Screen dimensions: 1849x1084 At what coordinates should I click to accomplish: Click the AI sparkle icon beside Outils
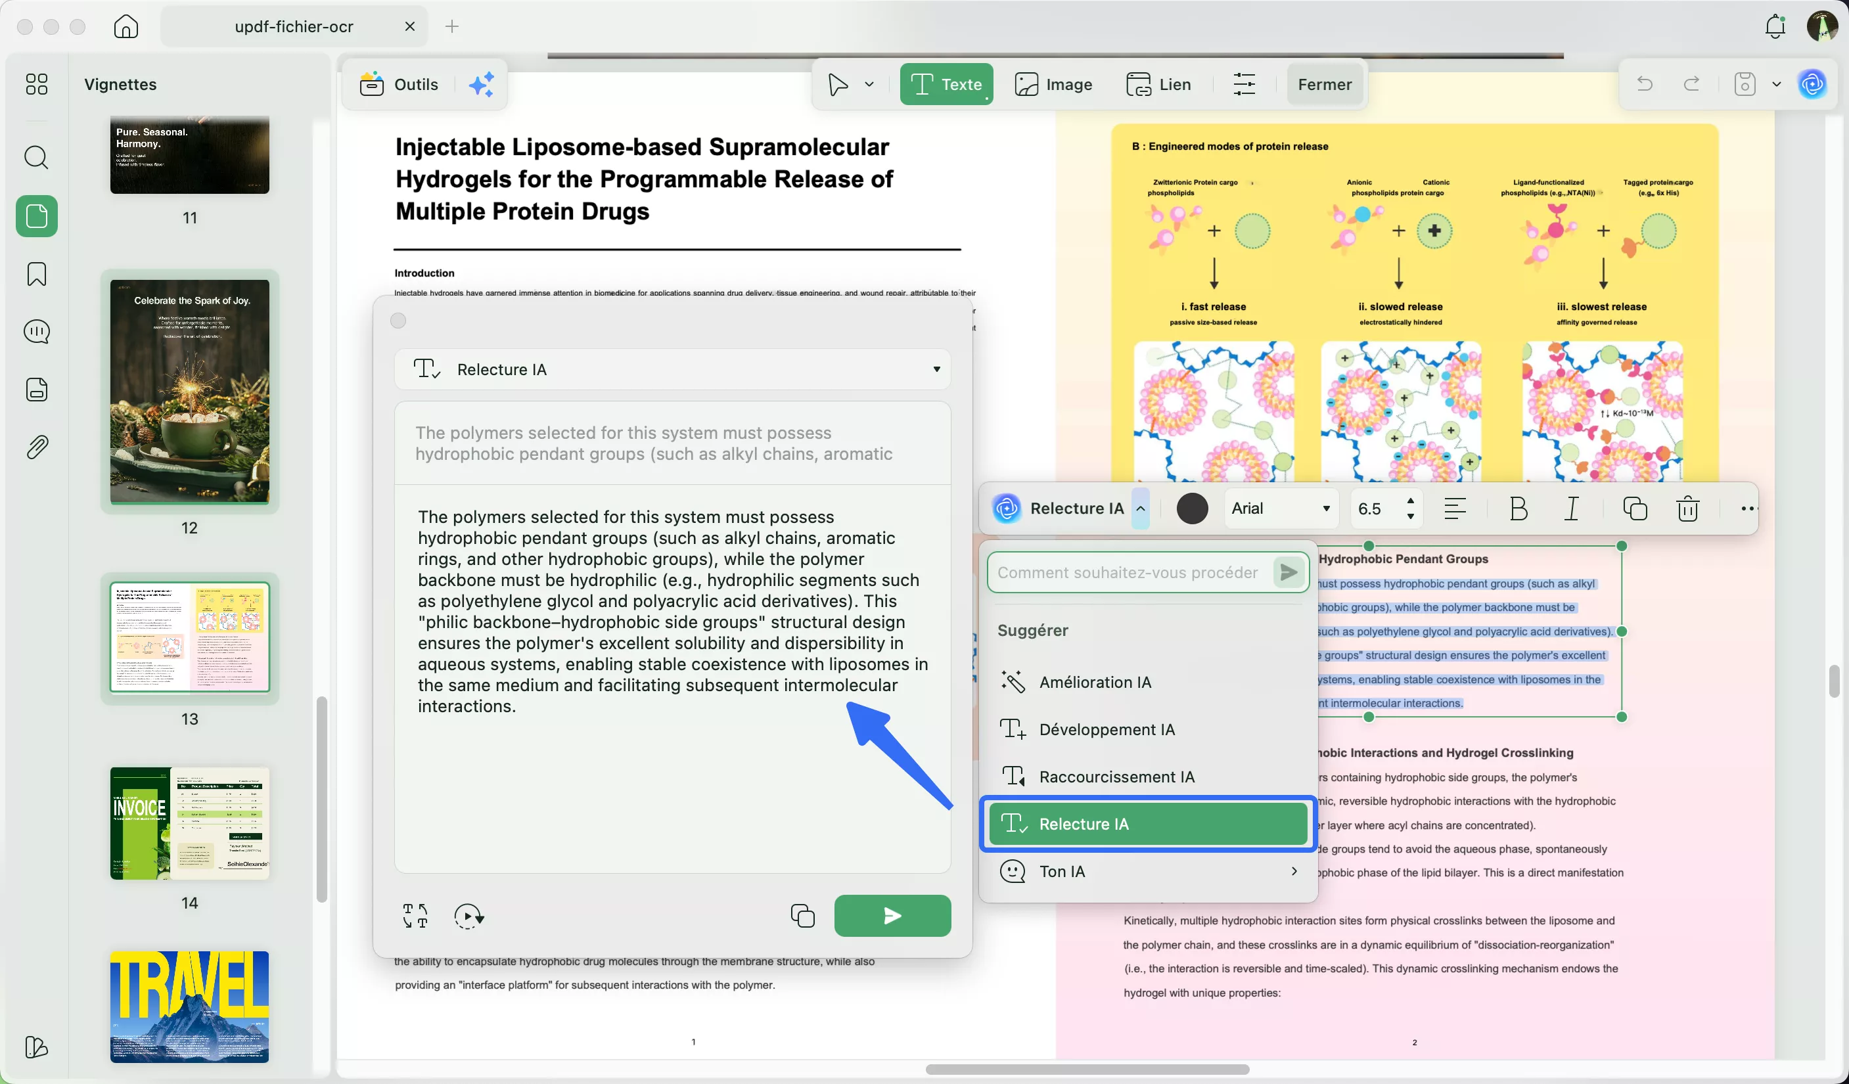click(x=482, y=84)
